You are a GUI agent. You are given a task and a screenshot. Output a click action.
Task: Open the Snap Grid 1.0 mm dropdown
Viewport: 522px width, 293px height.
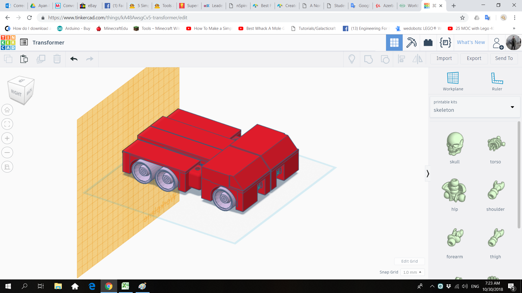pos(412,272)
